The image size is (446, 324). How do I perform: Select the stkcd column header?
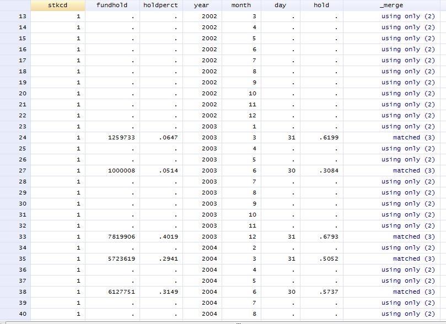click(58, 6)
